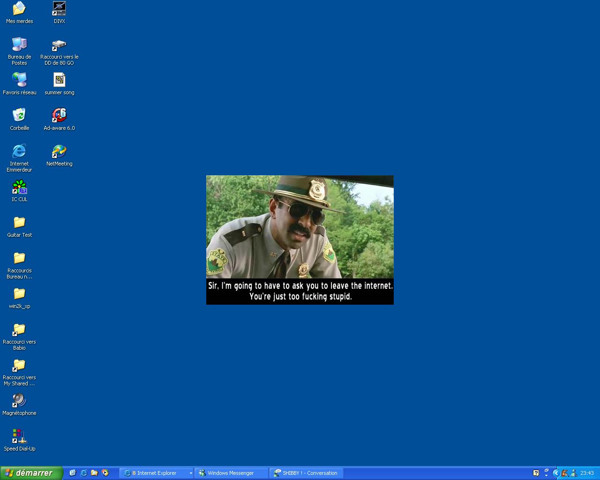
Task: Select the NetMeeting desktop icon
Action: point(59,151)
